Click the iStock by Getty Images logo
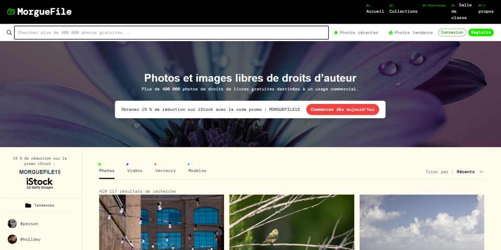Viewport: 501px width, 250px height. [40, 184]
